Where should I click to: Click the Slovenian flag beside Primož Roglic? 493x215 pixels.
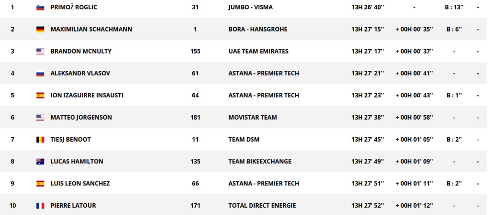tap(40, 7)
